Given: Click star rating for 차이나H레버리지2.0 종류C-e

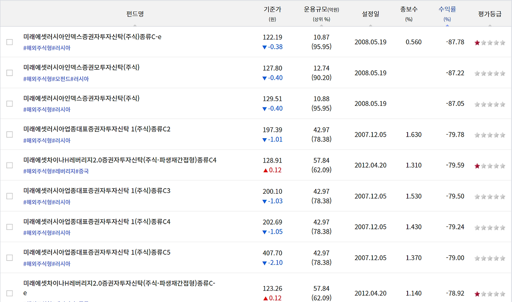Looking at the screenshot, I should [490, 294].
